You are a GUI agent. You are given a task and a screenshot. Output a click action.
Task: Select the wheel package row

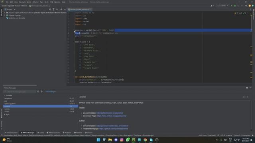click(x=40, y=112)
